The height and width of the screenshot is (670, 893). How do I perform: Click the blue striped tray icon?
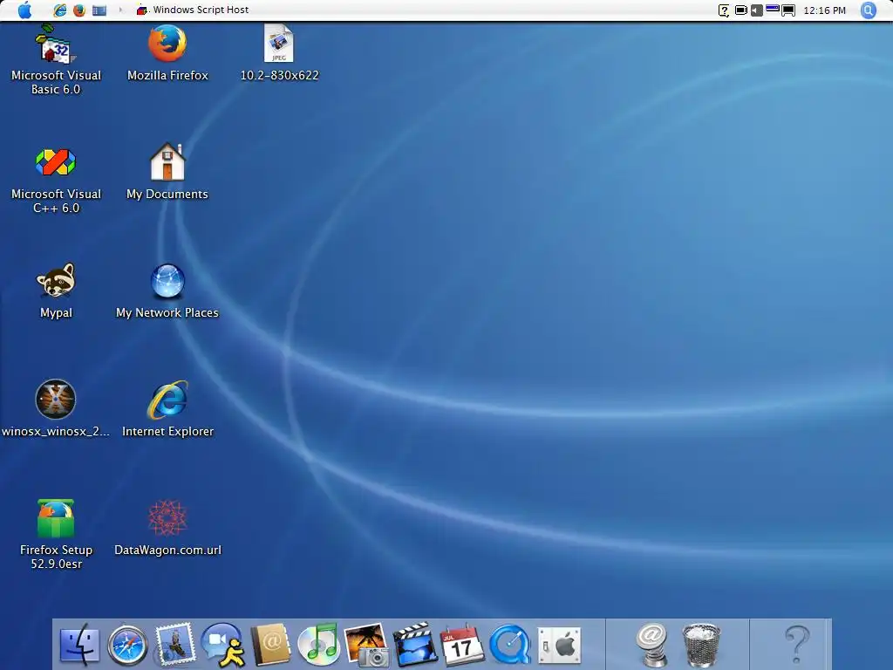pos(773,9)
